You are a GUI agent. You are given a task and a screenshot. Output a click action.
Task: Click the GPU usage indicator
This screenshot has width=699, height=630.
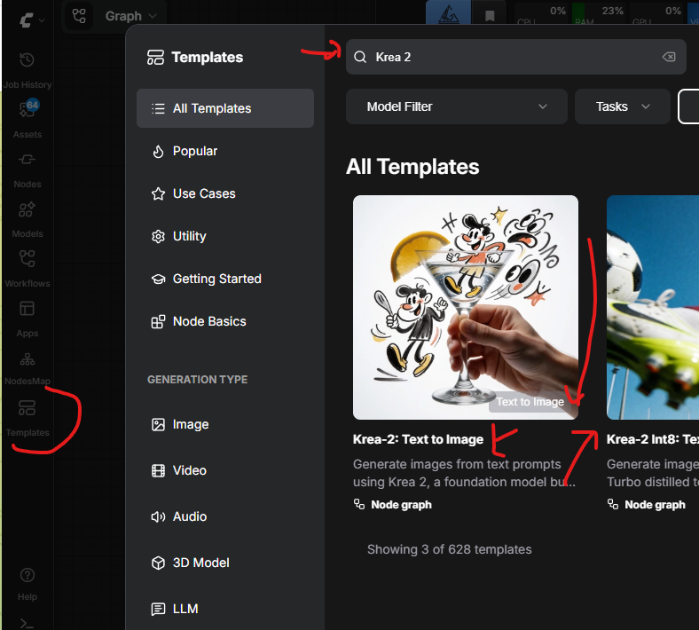pyautogui.click(x=656, y=12)
